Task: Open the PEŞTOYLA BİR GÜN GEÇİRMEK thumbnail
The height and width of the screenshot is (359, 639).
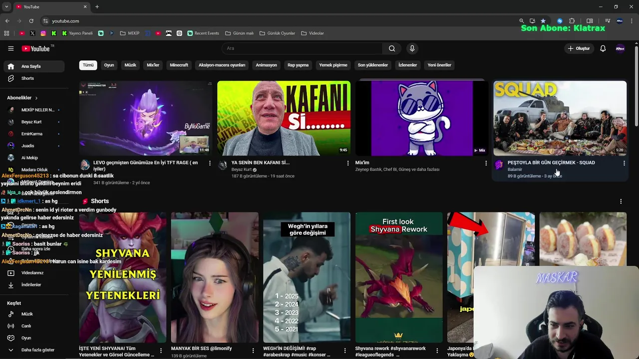Action: 560,118
